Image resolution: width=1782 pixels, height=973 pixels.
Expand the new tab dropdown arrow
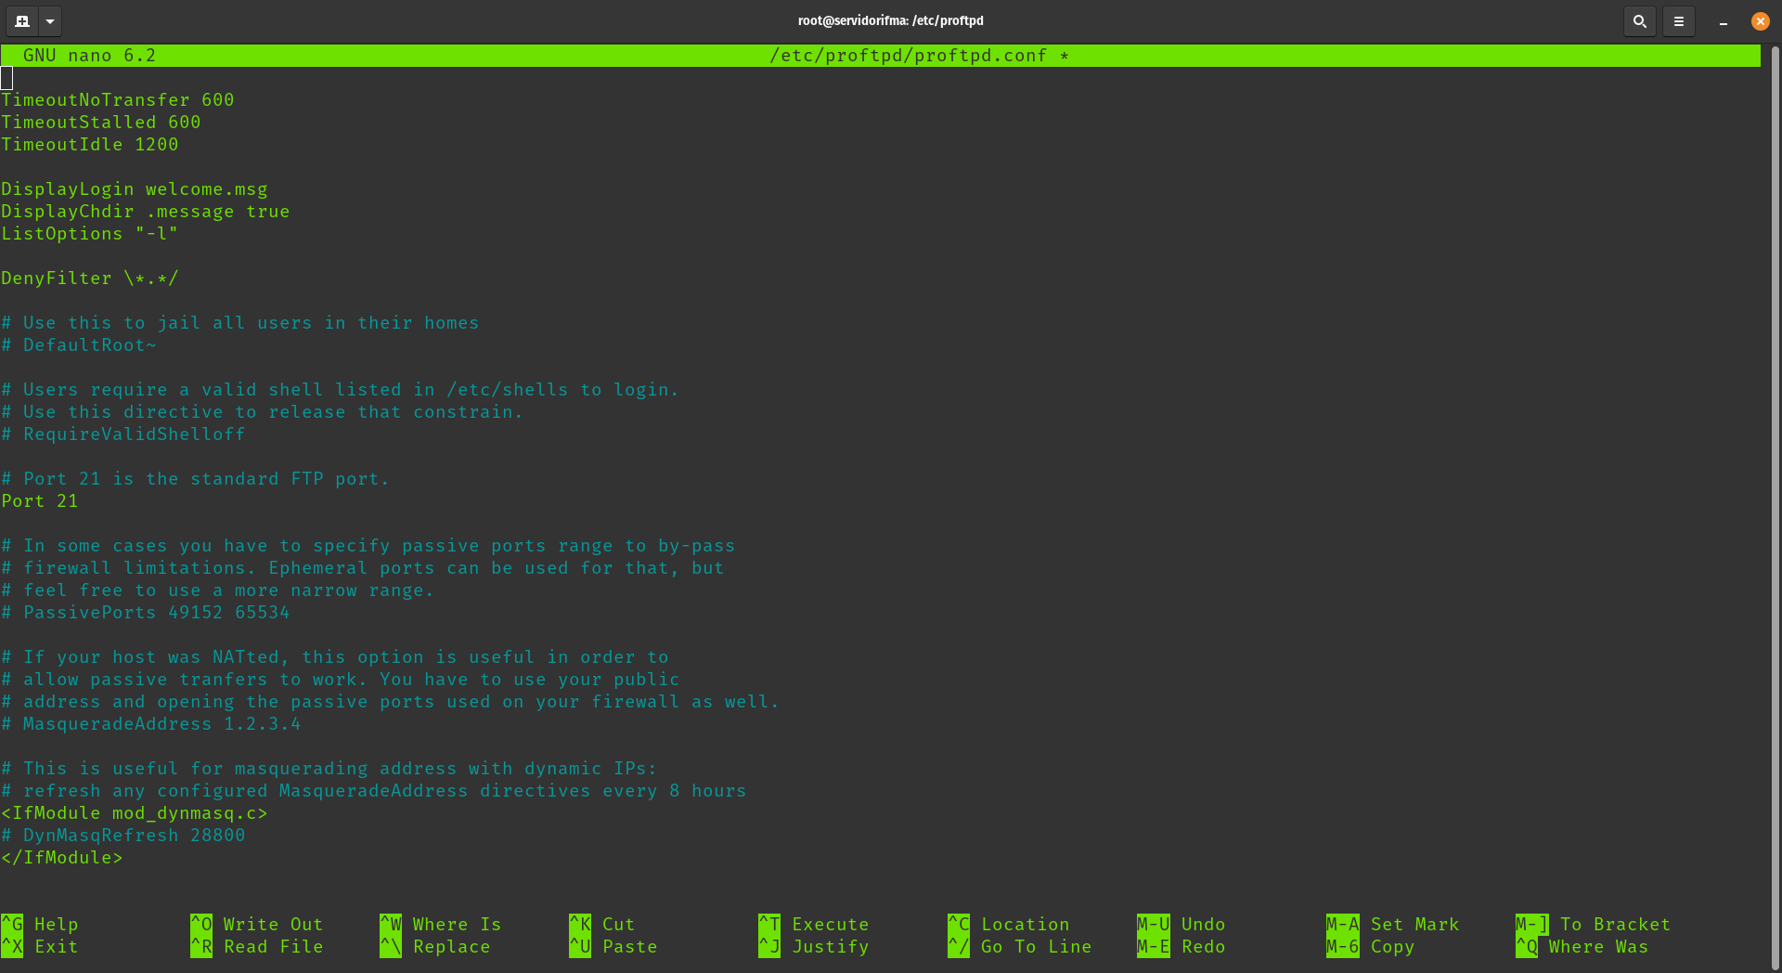49,20
